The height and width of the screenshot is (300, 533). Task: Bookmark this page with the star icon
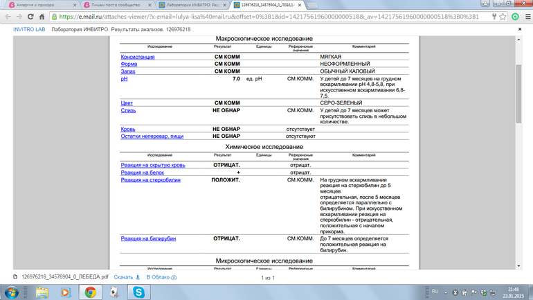click(503, 17)
